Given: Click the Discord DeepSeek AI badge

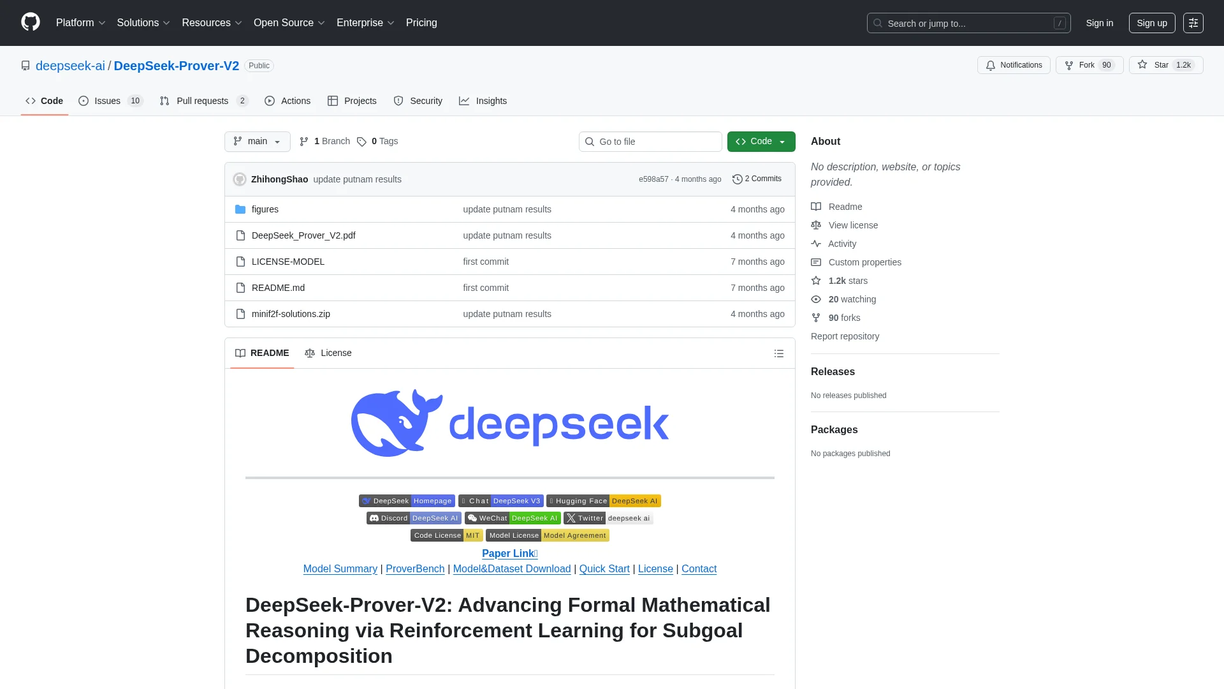Looking at the screenshot, I should point(413,518).
